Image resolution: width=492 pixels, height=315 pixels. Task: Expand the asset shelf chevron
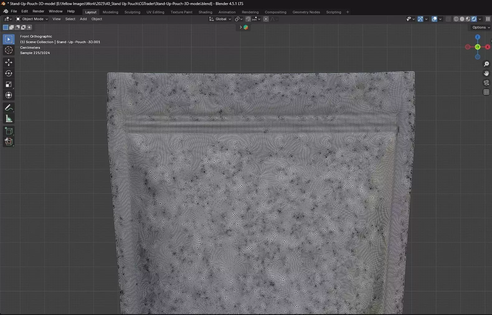(240, 27)
